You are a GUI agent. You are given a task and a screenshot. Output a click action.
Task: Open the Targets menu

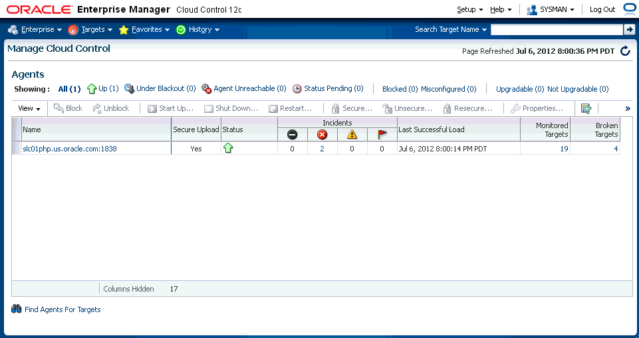(x=97, y=29)
